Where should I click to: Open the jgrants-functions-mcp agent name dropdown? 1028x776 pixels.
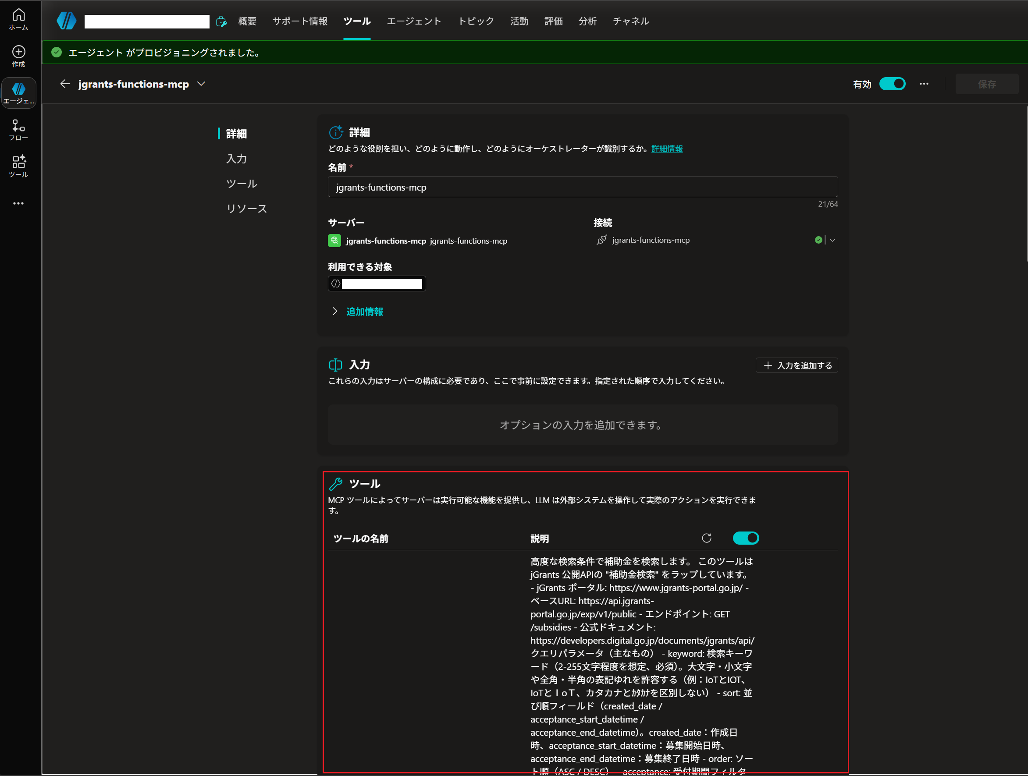point(201,84)
